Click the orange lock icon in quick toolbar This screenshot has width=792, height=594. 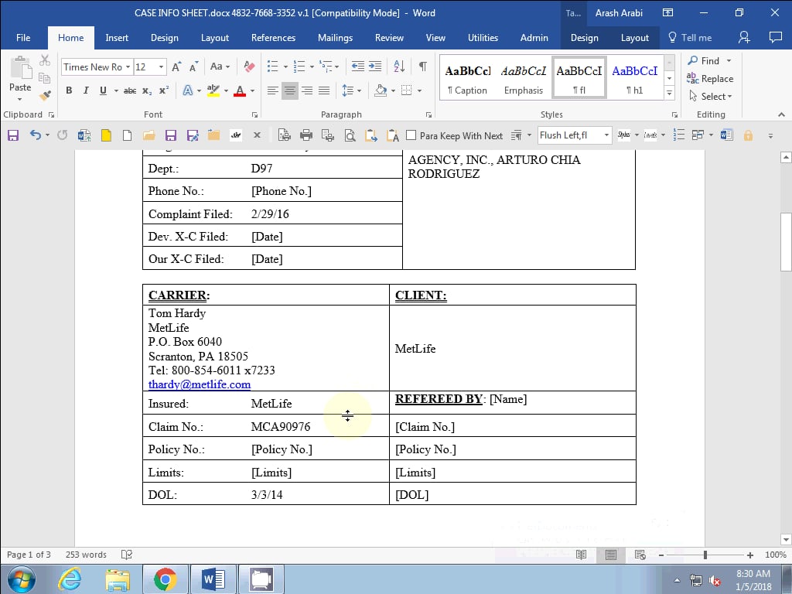click(x=748, y=135)
